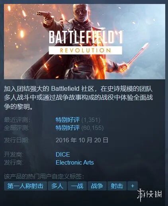Select the 多人 tag
This screenshot has height=206, width=168.
(57, 186)
